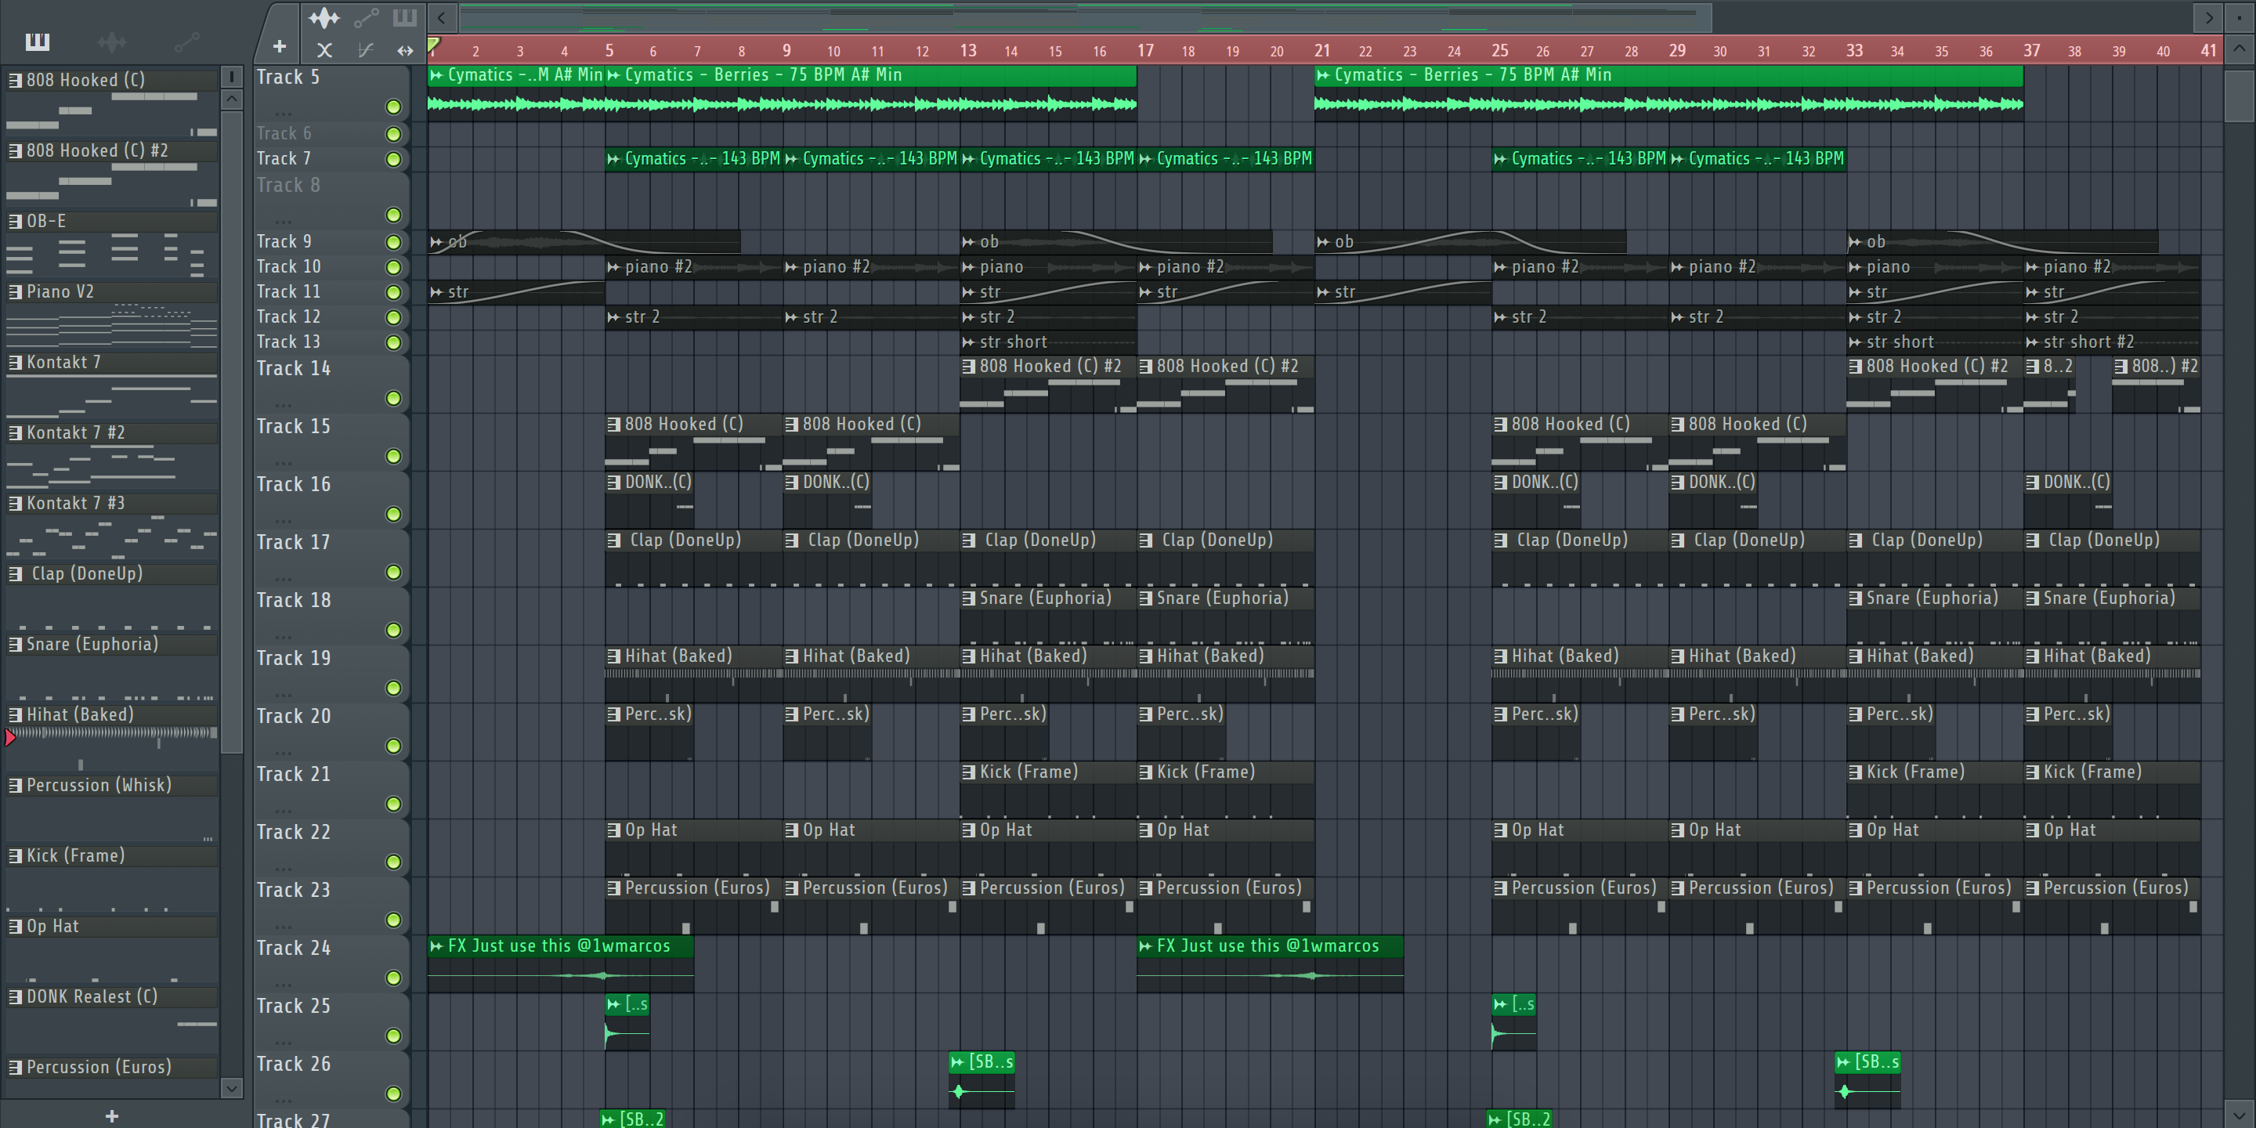2256x1128 pixels.
Task: Click OB-E pattern icon in picker
Action: [15, 222]
